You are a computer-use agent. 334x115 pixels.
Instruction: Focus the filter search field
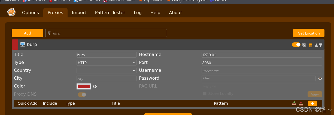(106, 33)
